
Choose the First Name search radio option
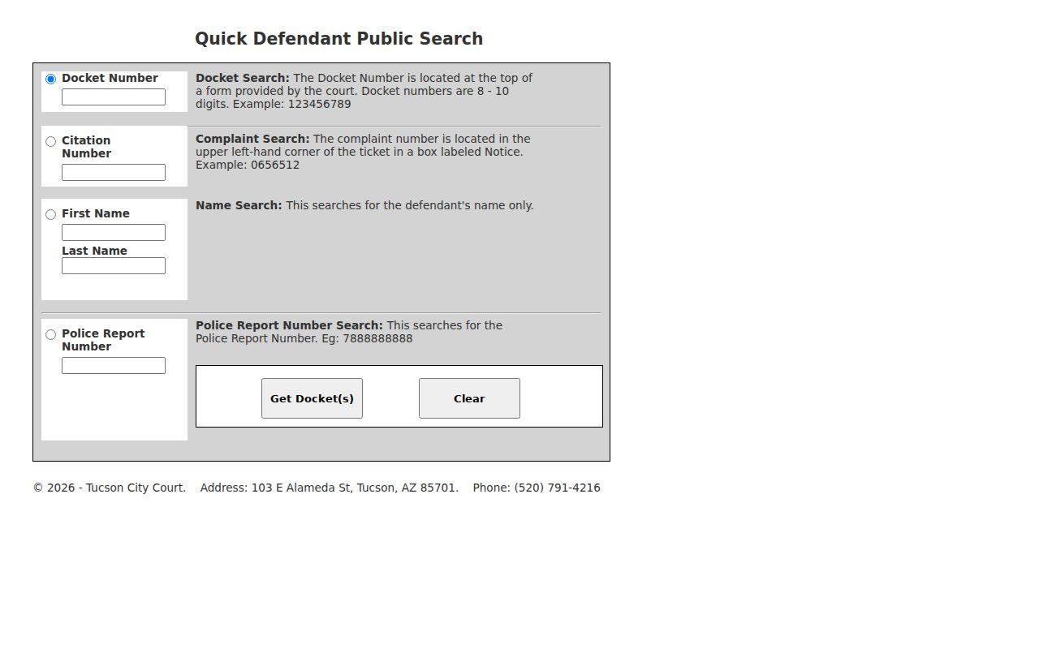tap(50, 214)
